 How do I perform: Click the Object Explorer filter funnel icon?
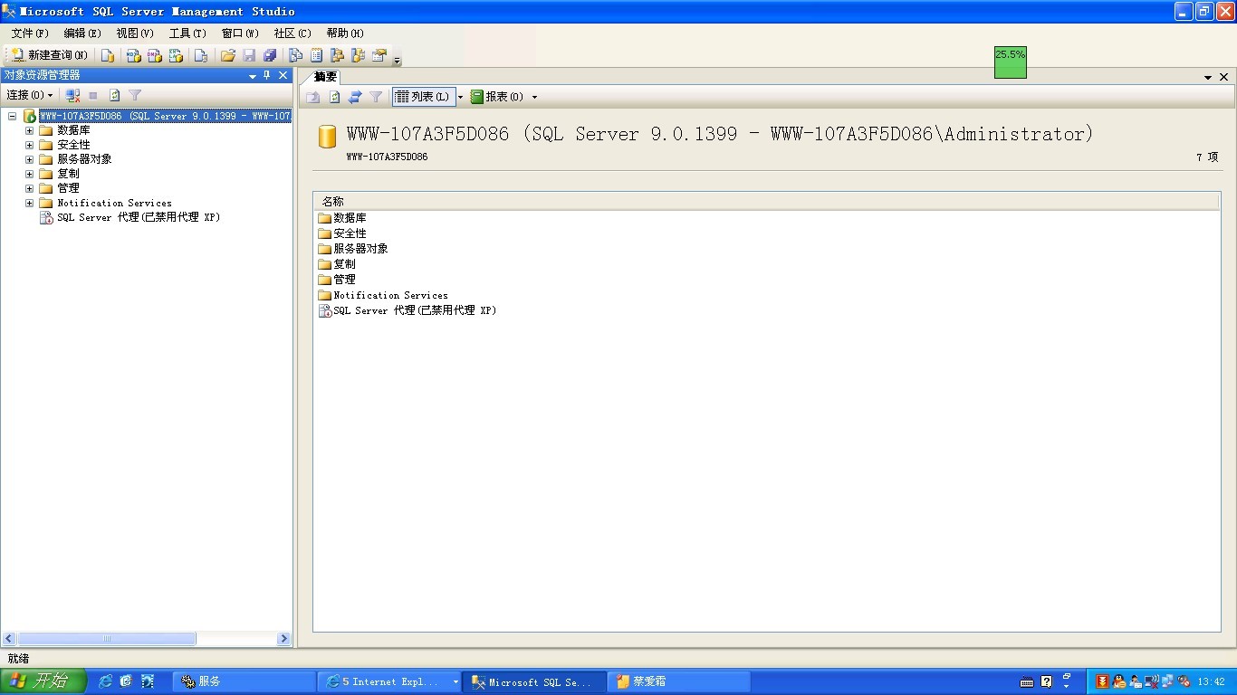click(135, 95)
